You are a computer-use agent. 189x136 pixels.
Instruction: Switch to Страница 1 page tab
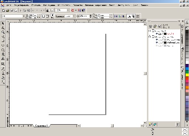[41, 126]
